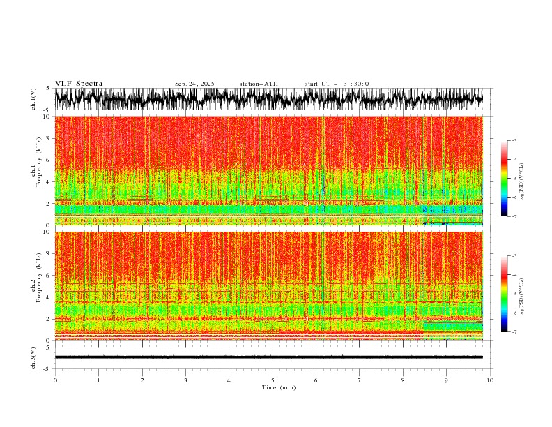Click the 'ch.3(V)' axis label
Screen dimensions: 552x427
click(33, 358)
